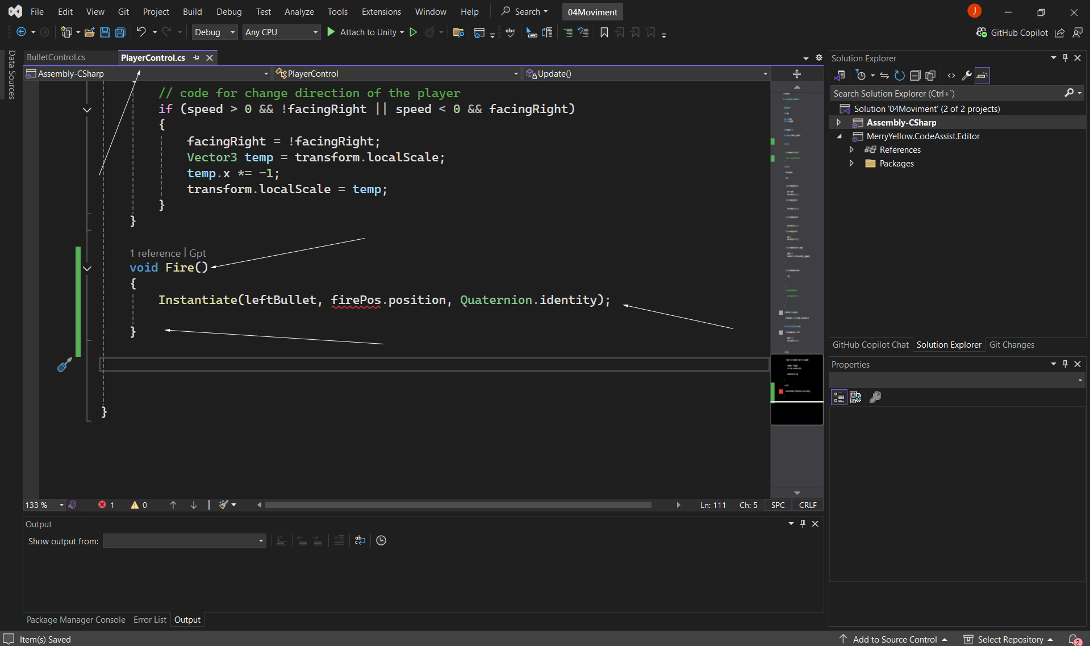Image resolution: width=1090 pixels, height=646 pixels.
Task: Click the bookmark icon in toolbar
Action: point(604,32)
